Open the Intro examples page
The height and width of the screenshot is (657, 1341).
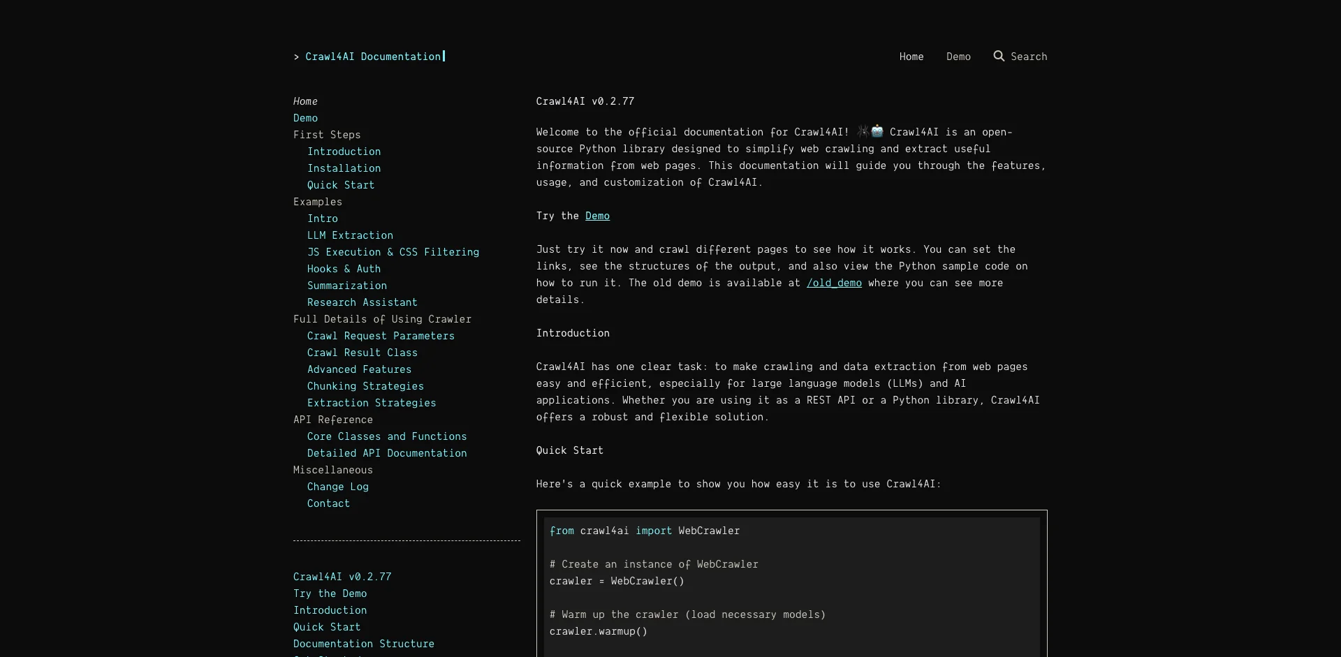323,219
